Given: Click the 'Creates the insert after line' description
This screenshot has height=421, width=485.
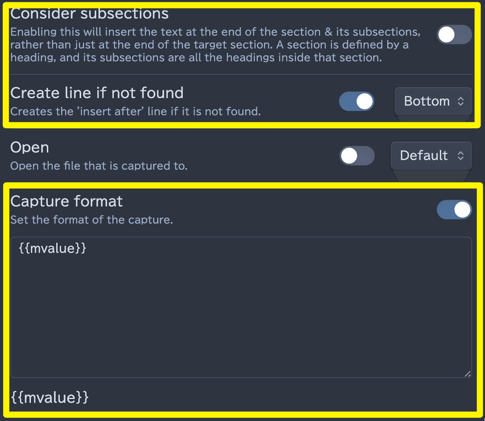Looking at the screenshot, I should 135,111.
